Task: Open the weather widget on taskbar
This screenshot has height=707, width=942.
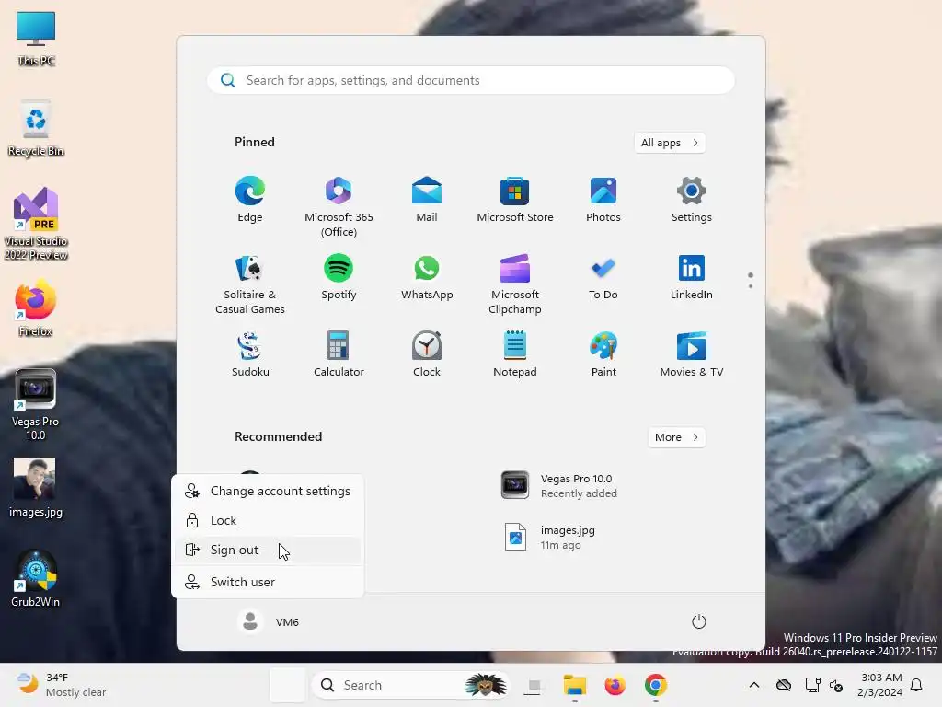Action: pyautogui.click(x=60, y=685)
